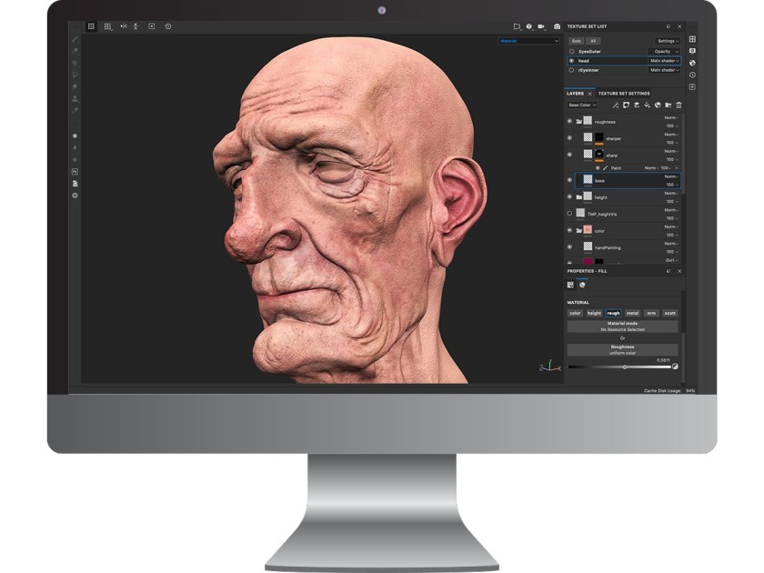Adjust the Roughness grayscale slider
This screenshot has height=573, width=764.
619,367
